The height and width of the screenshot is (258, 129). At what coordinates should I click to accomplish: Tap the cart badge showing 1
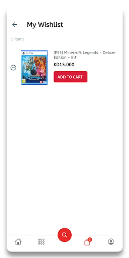[90, 240]
